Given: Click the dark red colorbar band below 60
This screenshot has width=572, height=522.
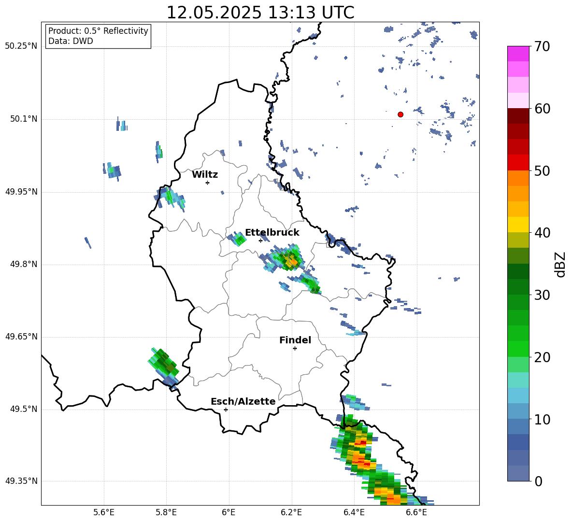Looking at the screenshot, I should 518,116.
